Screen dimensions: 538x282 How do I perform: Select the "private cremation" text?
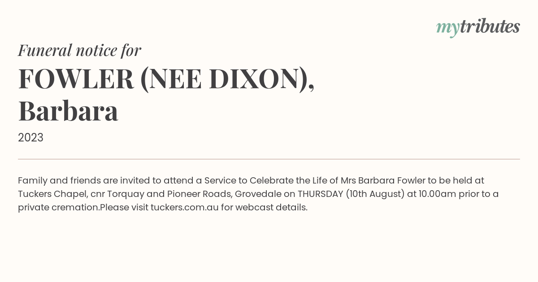click(58, 207)
